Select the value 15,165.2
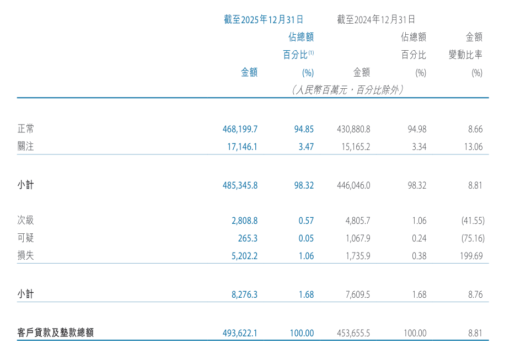Image resolution: width=526 pixels, height=354 pixels. [x=356, y=147]
